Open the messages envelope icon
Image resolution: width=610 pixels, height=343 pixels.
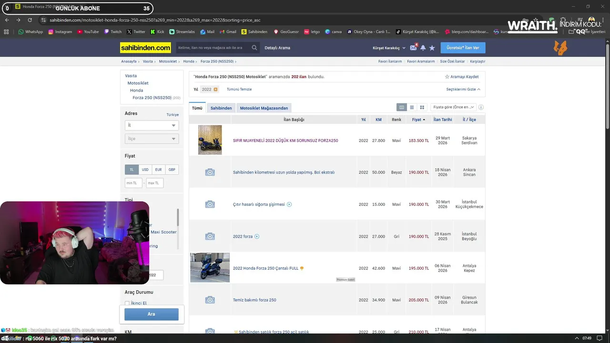tap(413, 48)
